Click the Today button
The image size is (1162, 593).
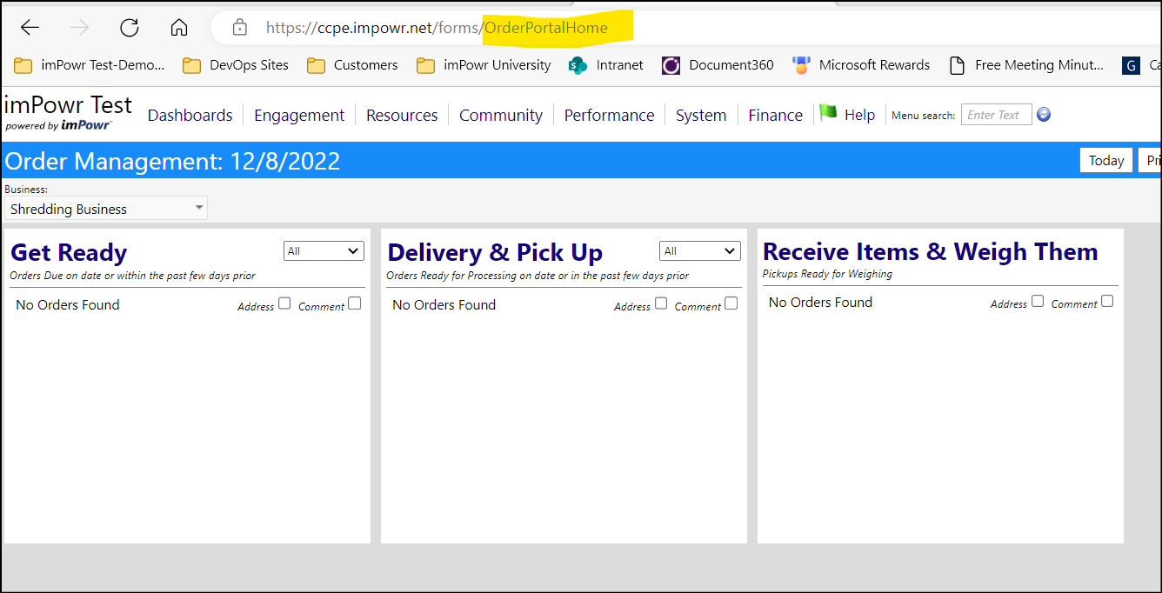1106,160
